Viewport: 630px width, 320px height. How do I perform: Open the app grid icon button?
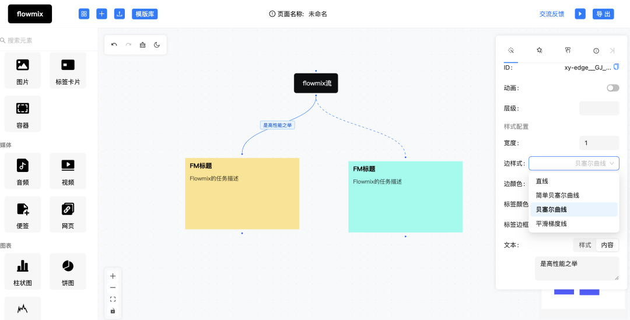pos(83,14)
